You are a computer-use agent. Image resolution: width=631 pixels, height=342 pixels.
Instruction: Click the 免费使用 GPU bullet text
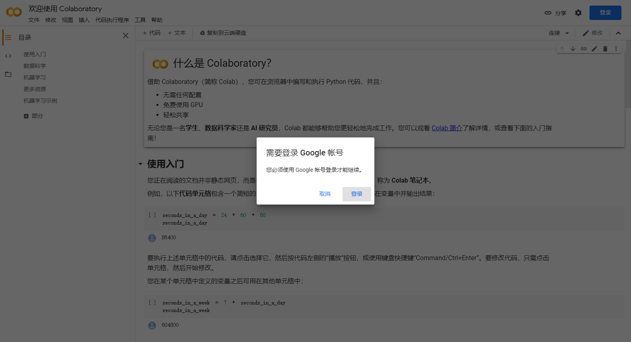(183, 105)
